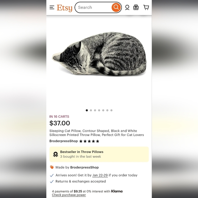Click the Jan 22-29 delivery date

tap(100, 175)
